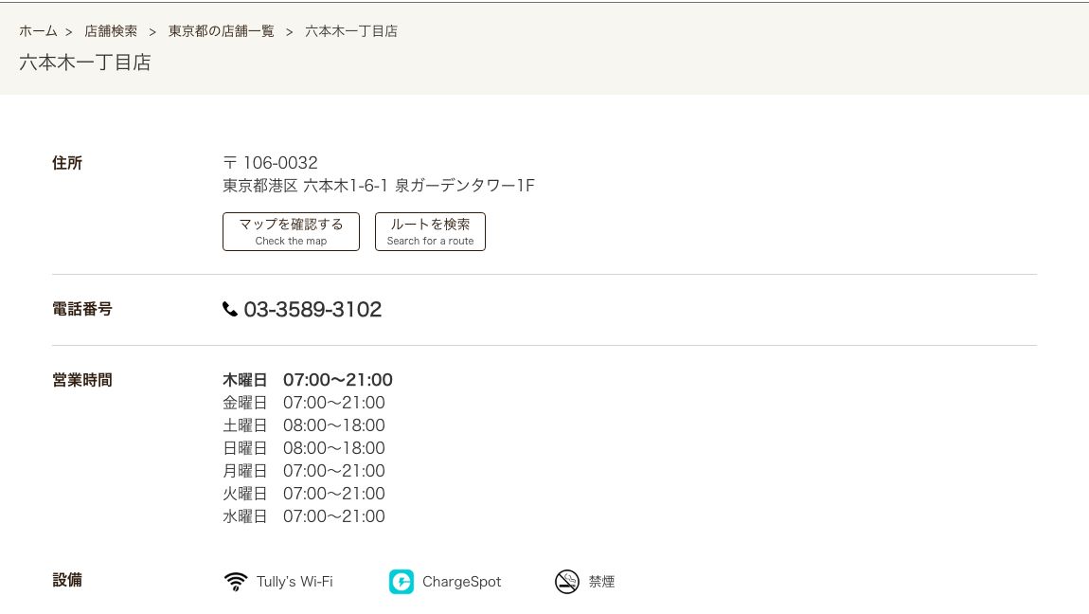
Task: Select 金曜日 hours row
Action: point(304,403)
